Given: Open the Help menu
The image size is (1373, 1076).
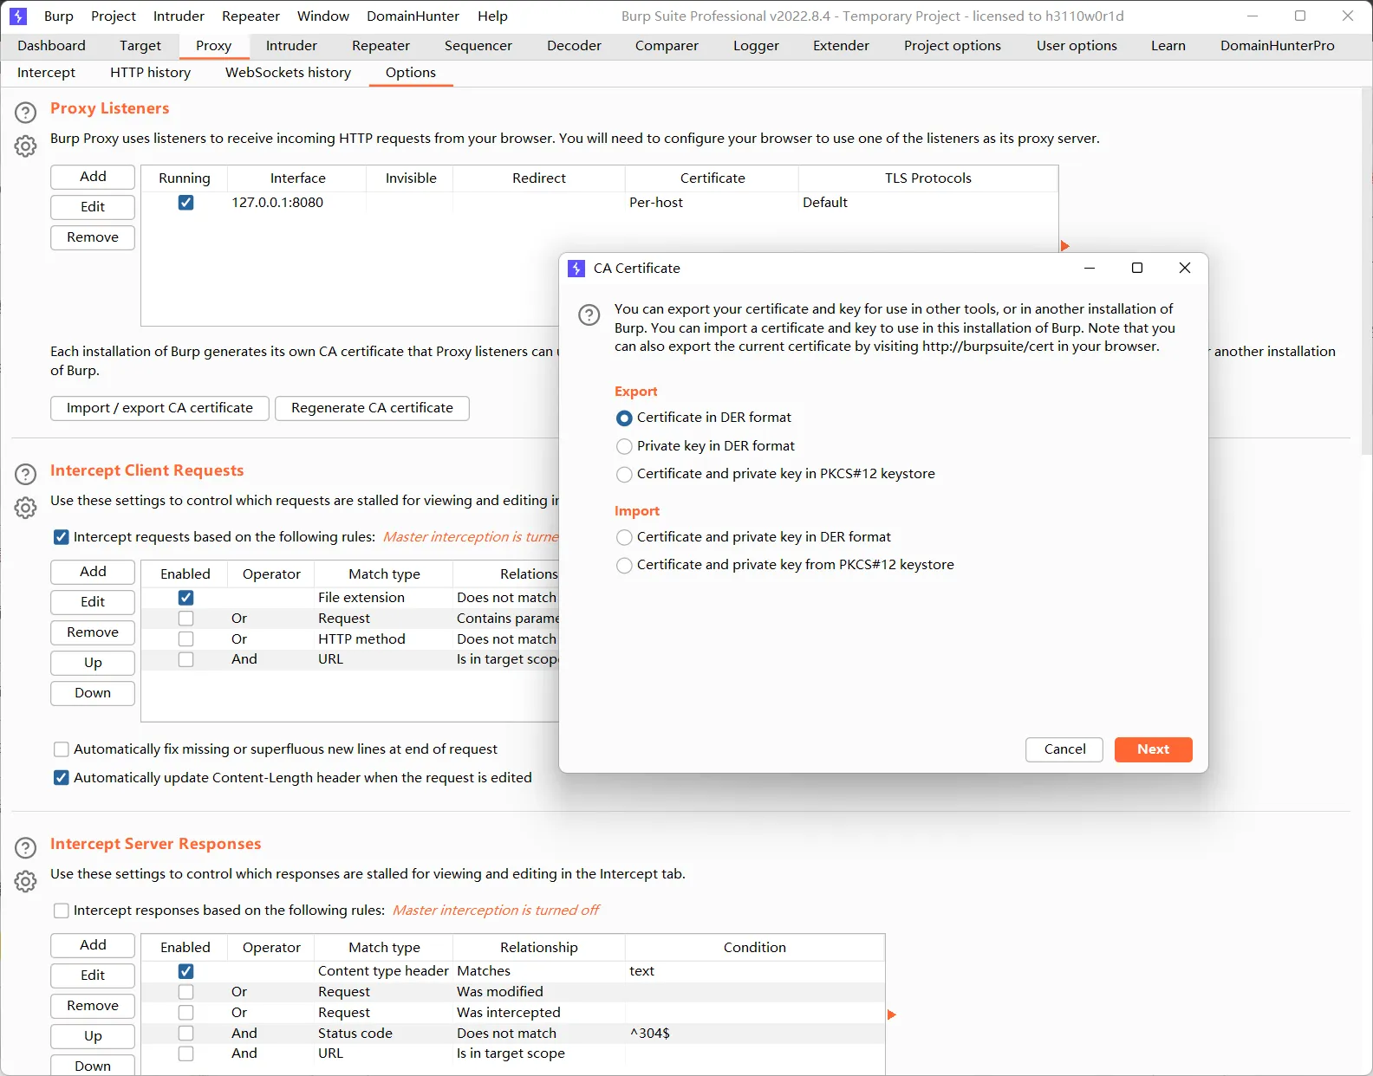Looking at the screenshot, I should (x=492, y=16).
